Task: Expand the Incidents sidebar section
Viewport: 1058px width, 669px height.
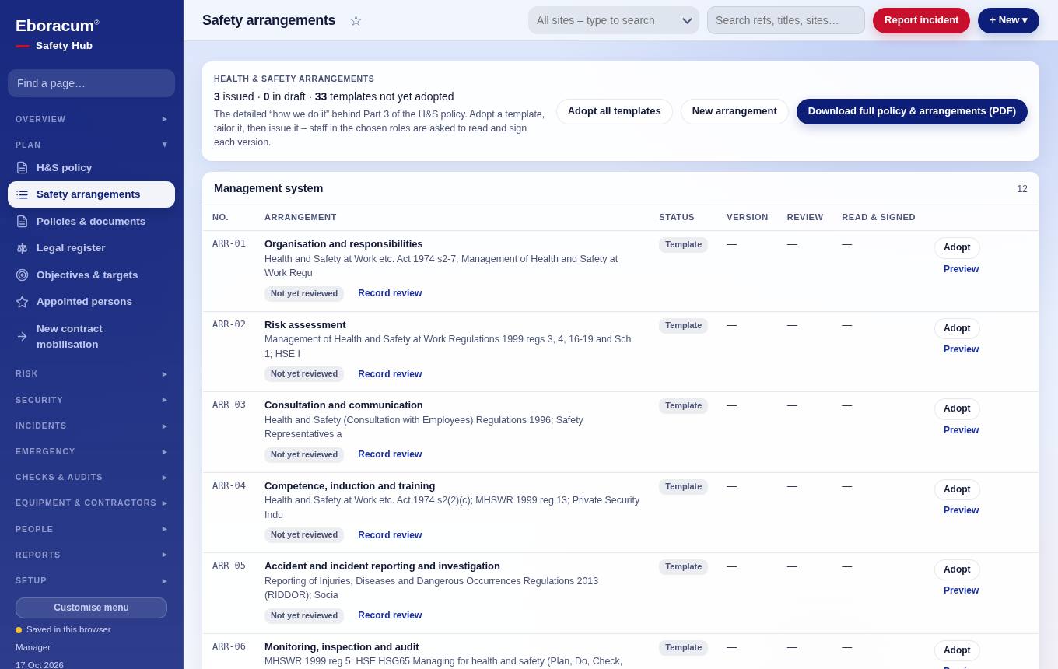Action: [x=92, y=426]
